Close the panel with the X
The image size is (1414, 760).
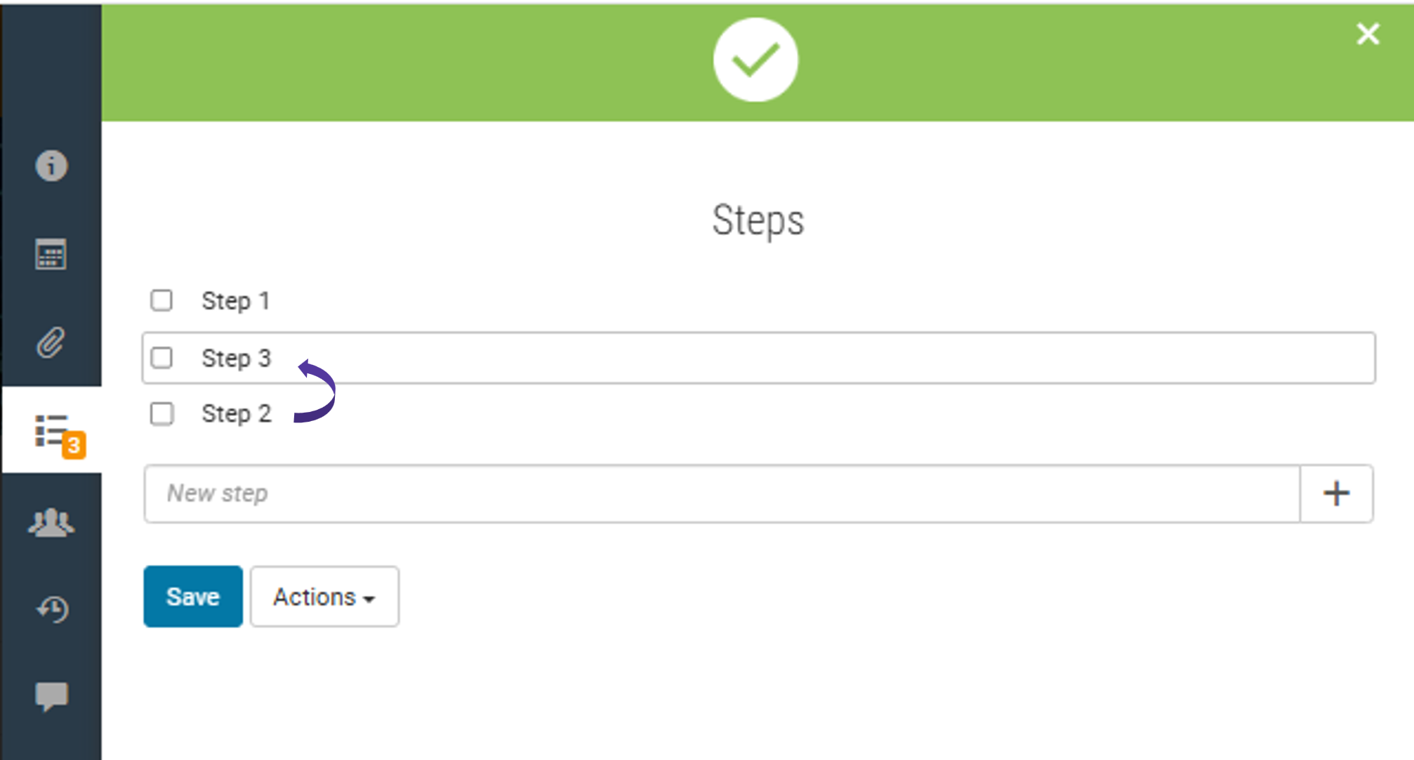(1368, 34)
